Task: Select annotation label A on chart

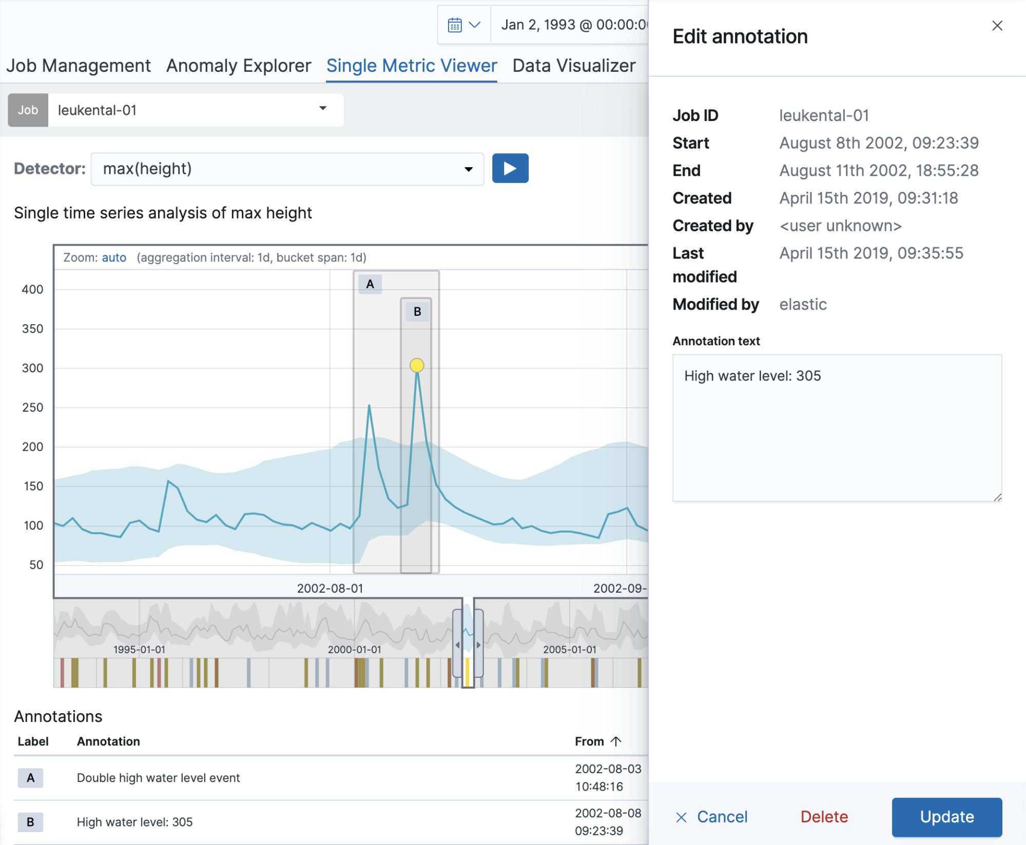Action: click(370, 284)
